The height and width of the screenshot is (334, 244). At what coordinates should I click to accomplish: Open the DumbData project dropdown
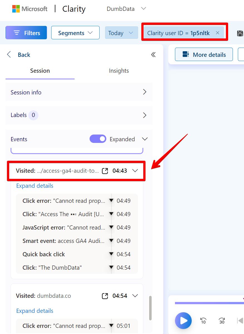[126, 9]
